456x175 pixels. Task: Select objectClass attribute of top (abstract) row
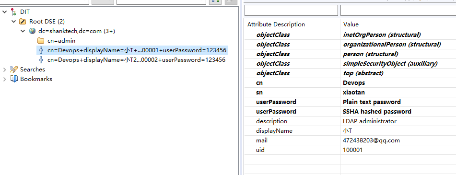click(x=273, y=73)
